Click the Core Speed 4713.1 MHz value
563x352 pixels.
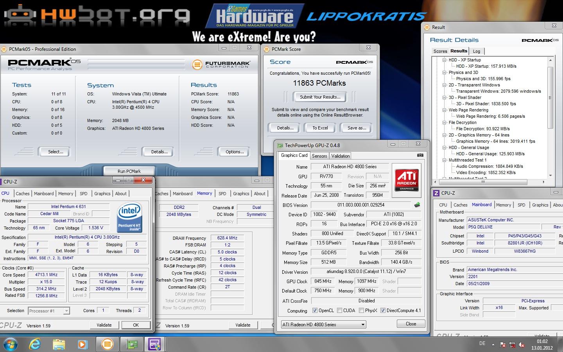[46, 275]
